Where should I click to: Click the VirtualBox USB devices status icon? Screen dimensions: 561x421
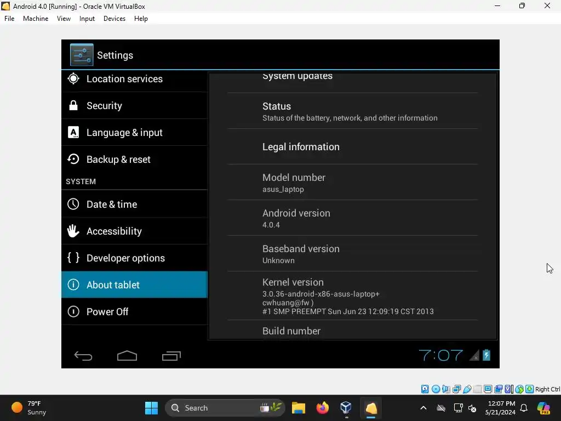pos(467,389)
